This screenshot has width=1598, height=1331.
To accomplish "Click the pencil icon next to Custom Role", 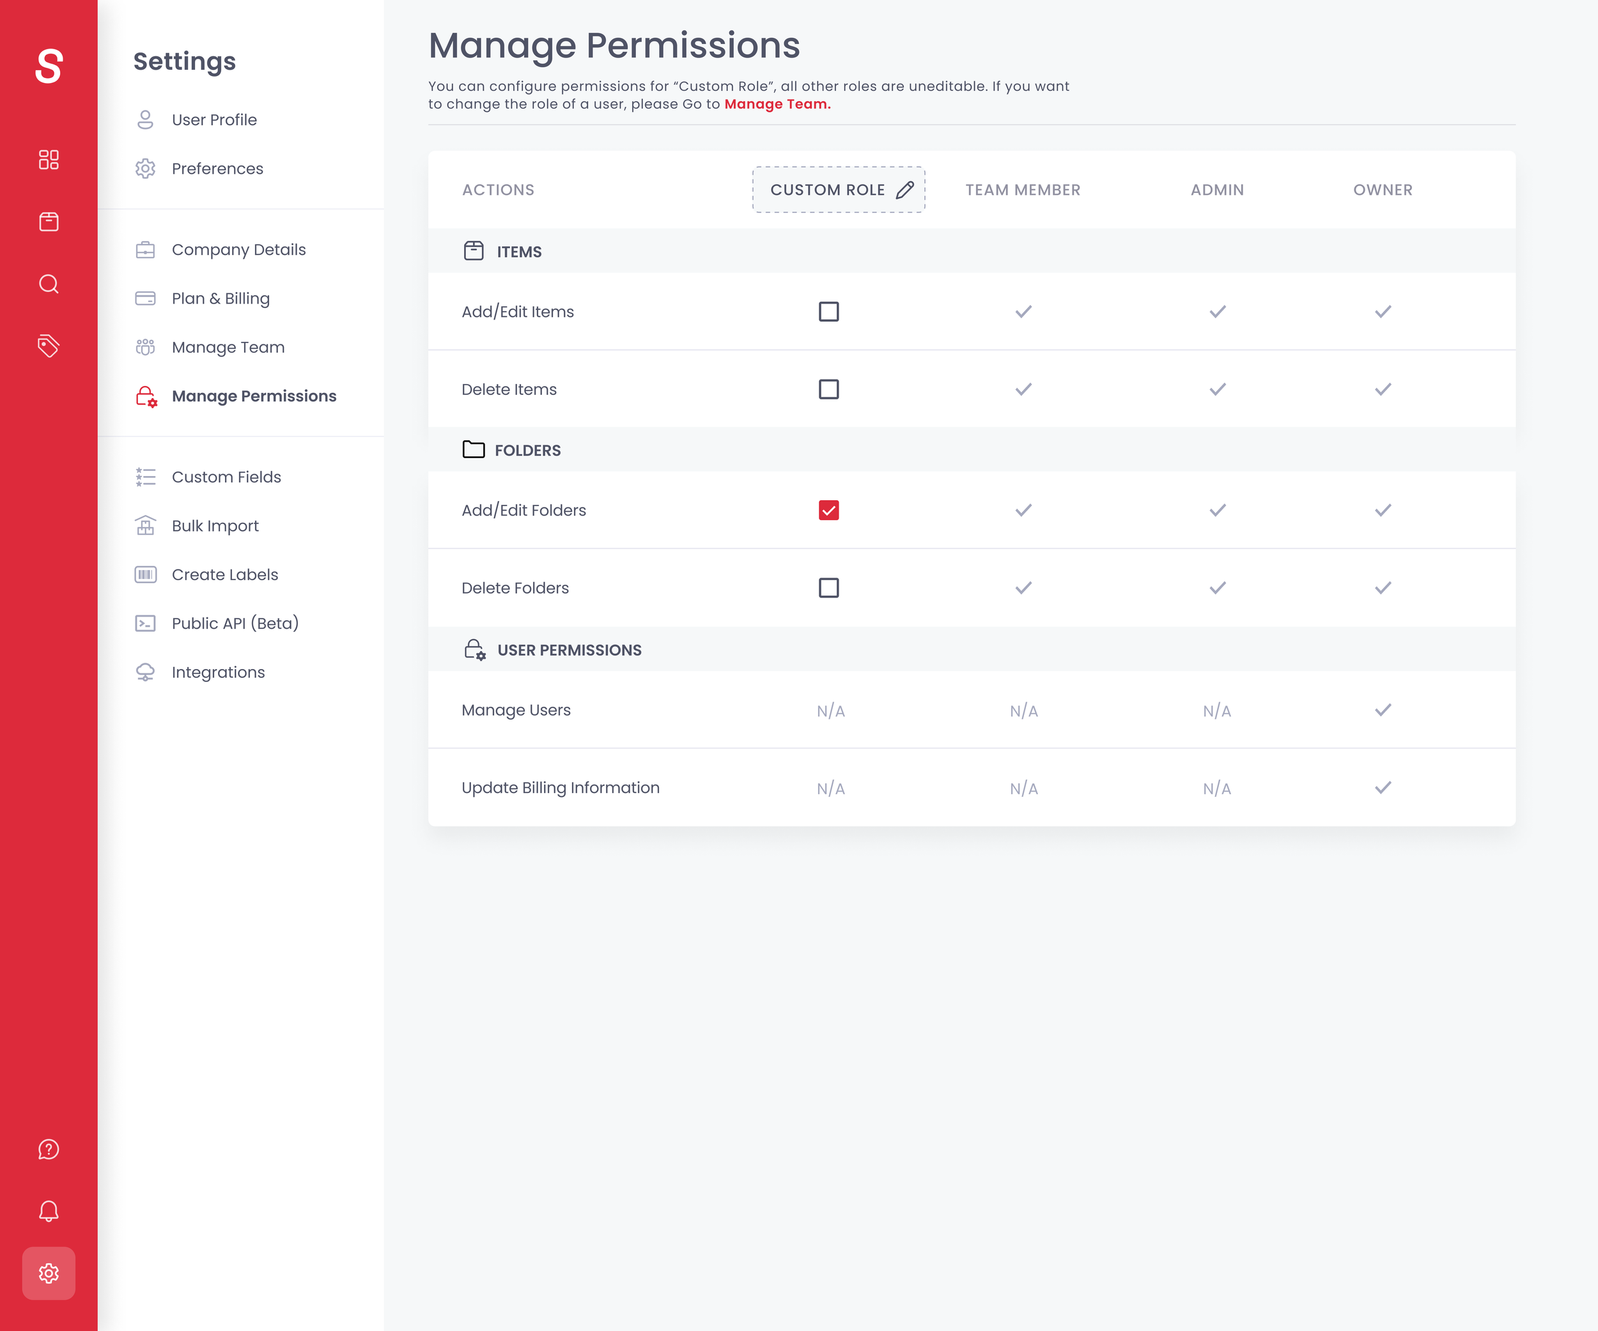I will pyautogui.click(x=904, y=190).
